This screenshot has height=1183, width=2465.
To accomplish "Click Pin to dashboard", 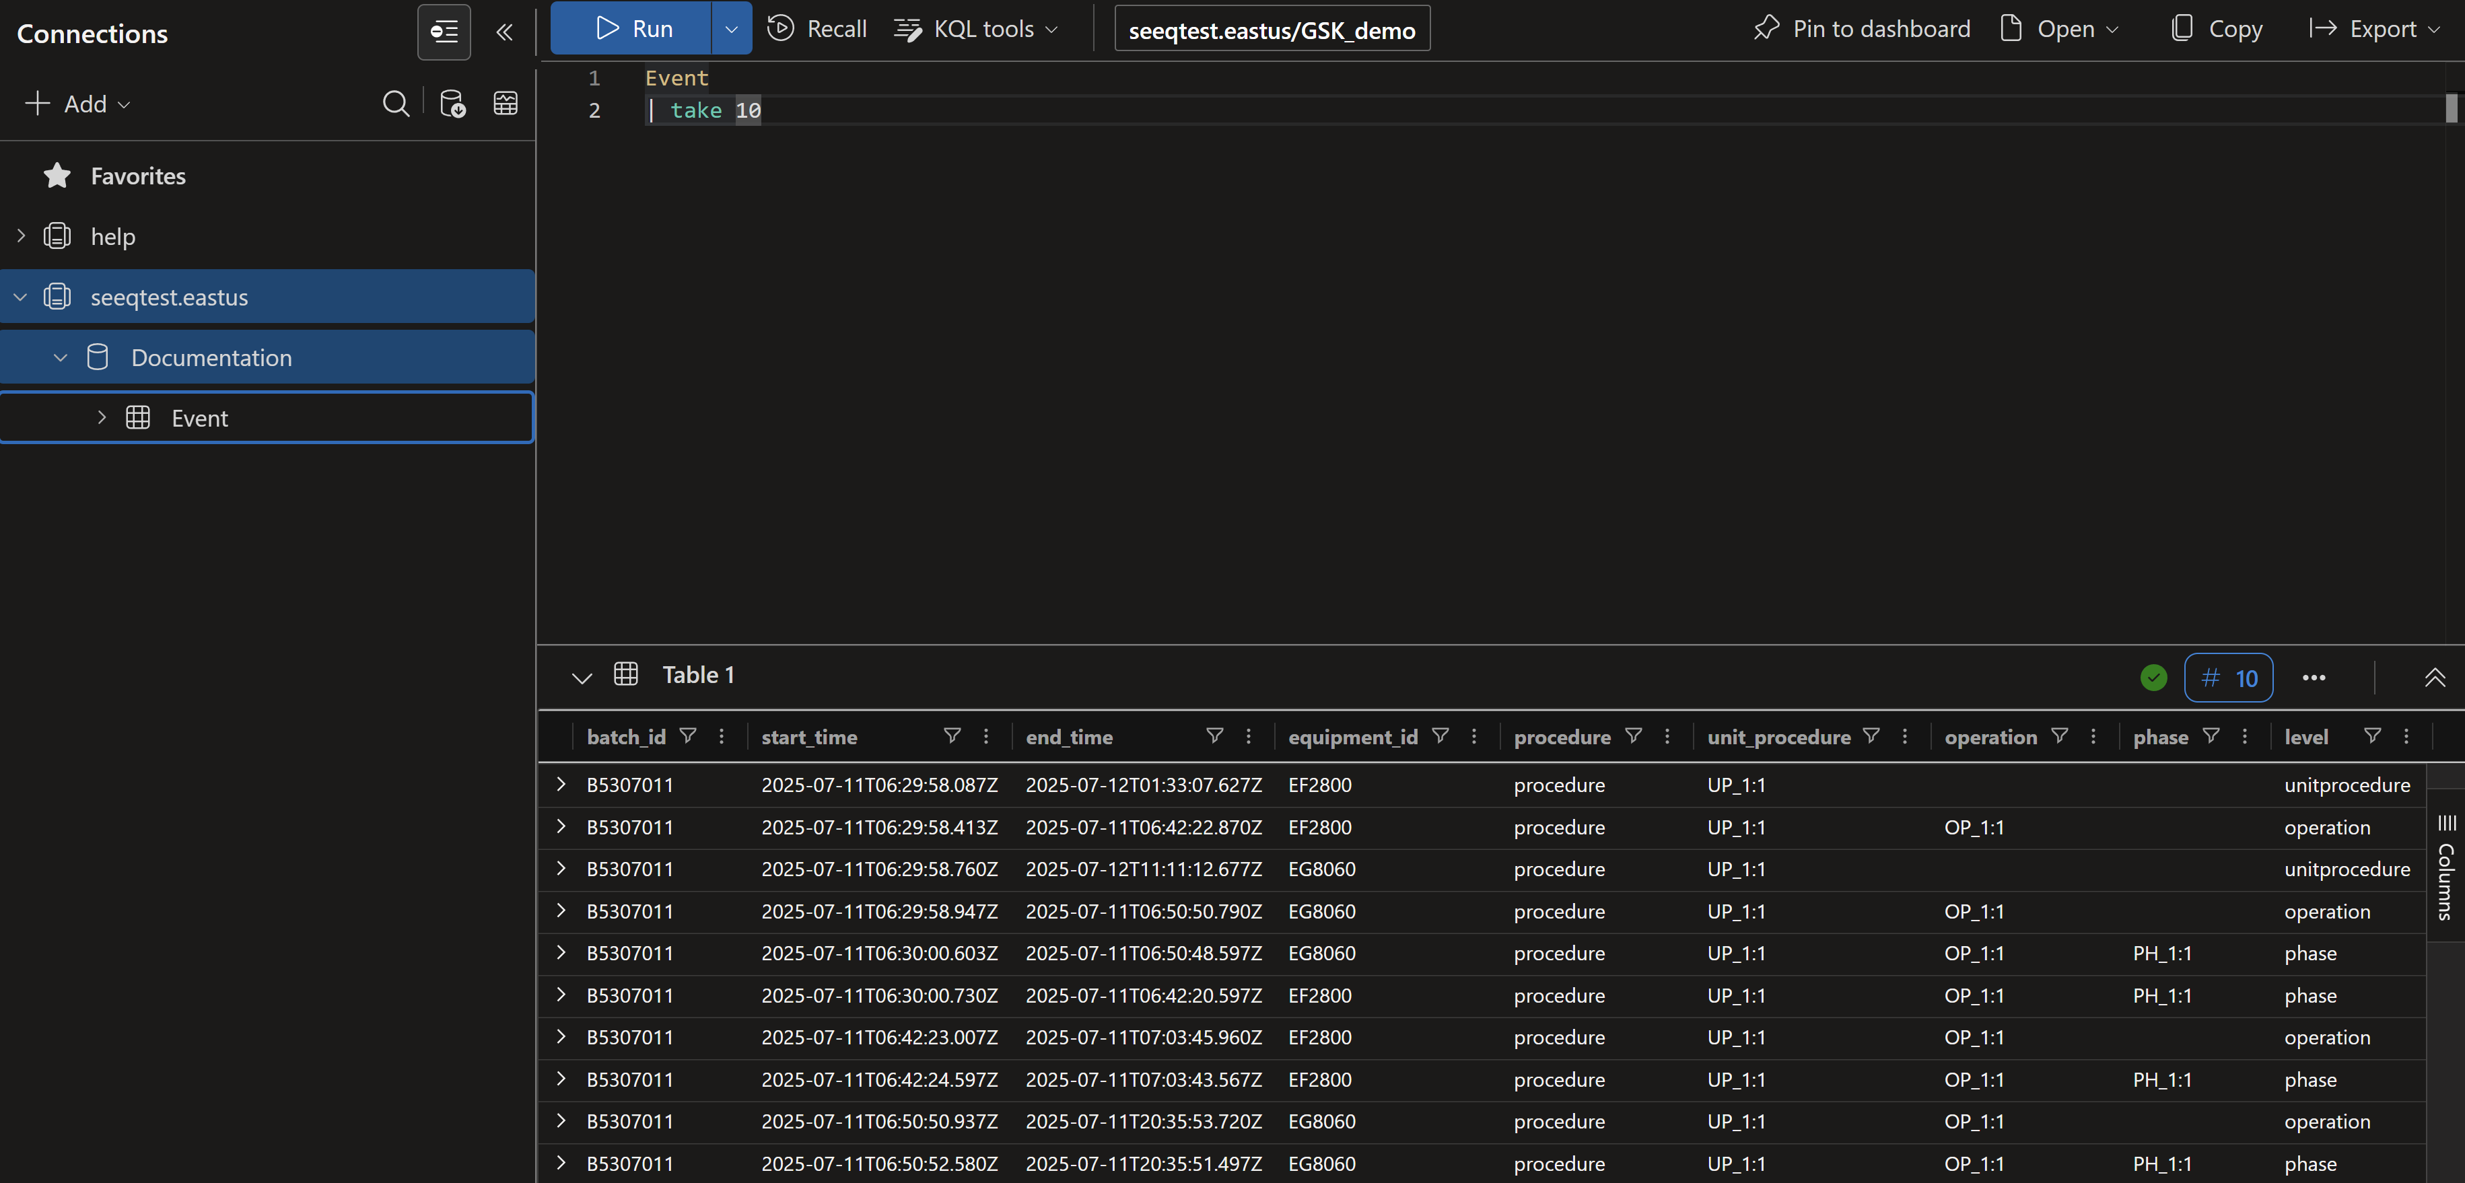I will (x=1861, y=29).
